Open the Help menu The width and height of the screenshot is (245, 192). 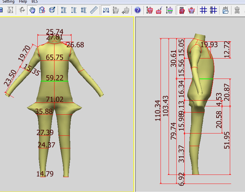pos(23,2)
